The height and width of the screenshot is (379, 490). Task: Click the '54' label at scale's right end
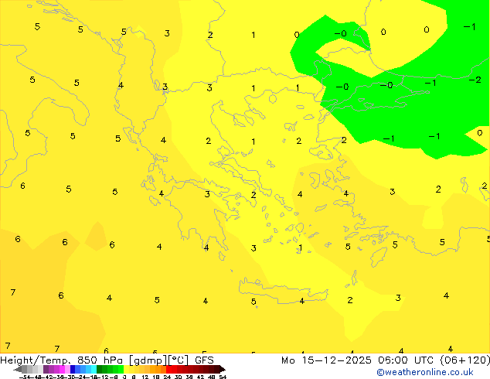(x=223, y=377)
